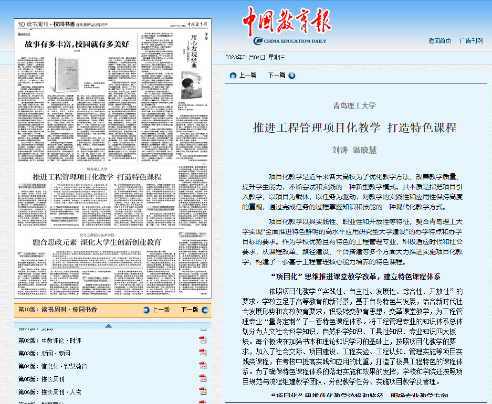This screenshot has height=404, width=492.
Task: Go to 返回首页 link
Action: click(x=440, y=41)
